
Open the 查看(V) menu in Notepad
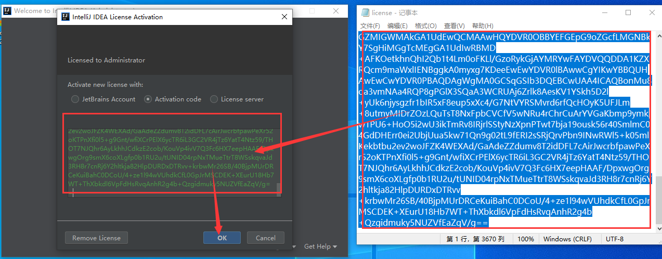click(454, 26)
